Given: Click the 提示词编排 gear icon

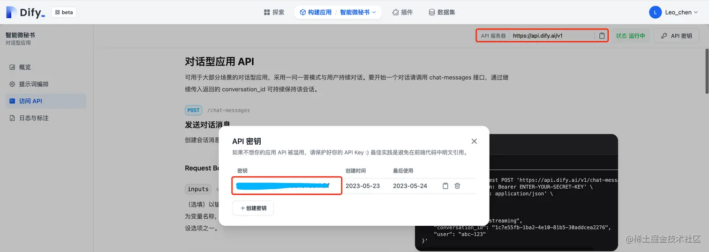Looking at the screenshot, I should [x=13, y=84].
